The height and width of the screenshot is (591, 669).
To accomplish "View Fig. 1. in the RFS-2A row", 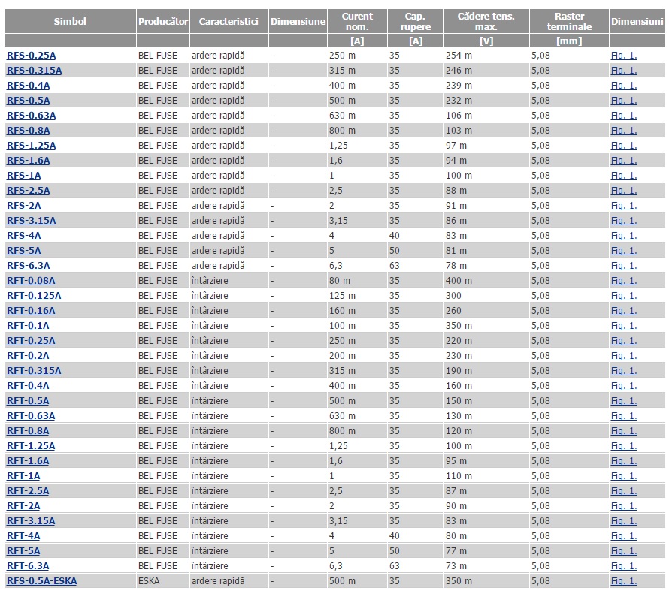I will click(x=624, y=205).
